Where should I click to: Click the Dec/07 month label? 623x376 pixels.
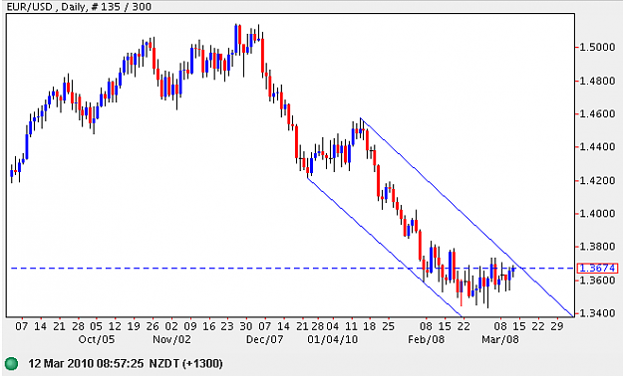pos(264,339)
